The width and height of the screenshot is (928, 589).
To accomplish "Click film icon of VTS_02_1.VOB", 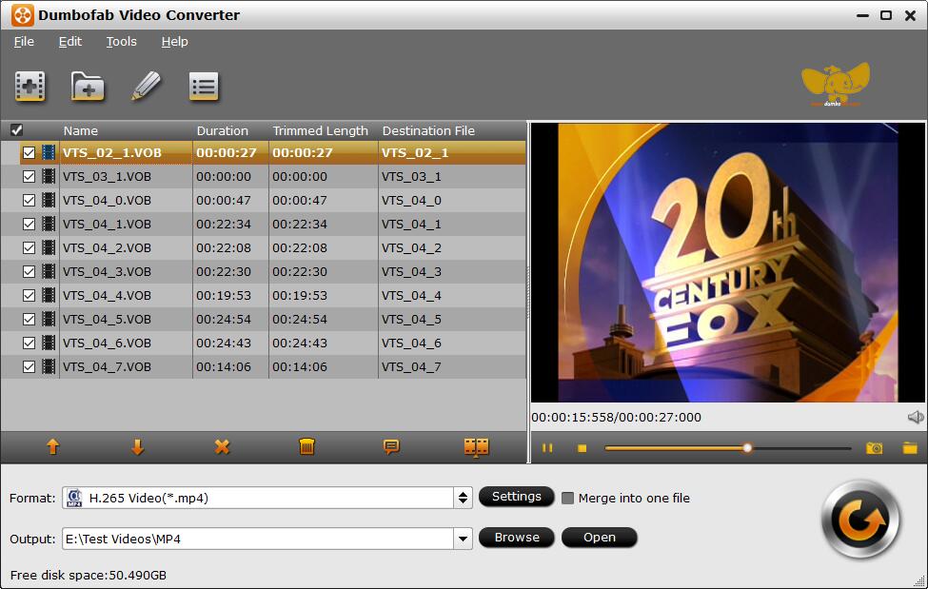I will tap(49, 153).
